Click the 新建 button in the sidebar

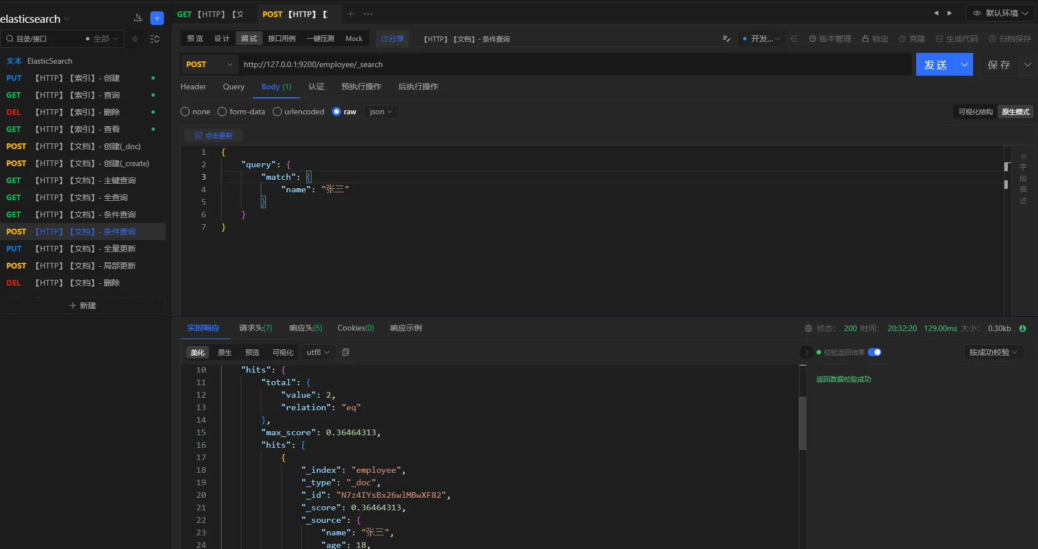tap(83, 306)
